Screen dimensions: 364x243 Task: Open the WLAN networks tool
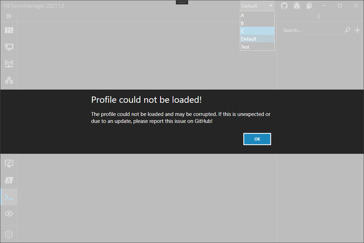point(9,64)
